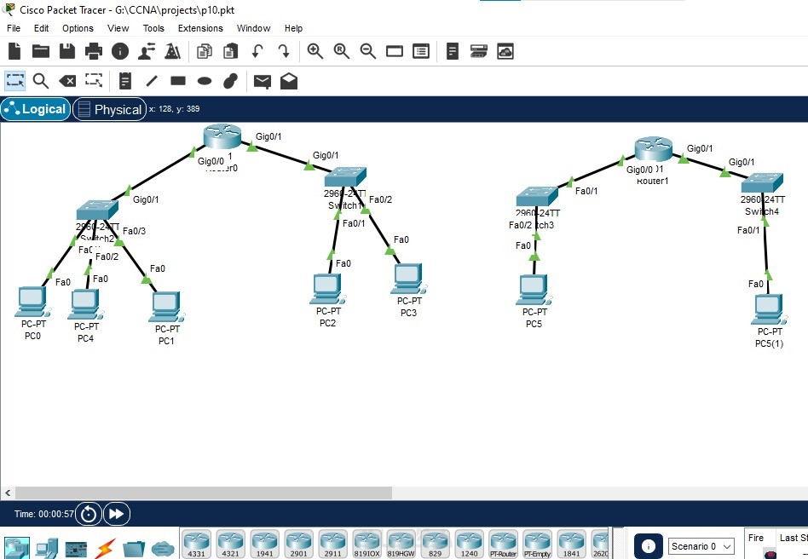Select PC4 on the canvas

85,304
